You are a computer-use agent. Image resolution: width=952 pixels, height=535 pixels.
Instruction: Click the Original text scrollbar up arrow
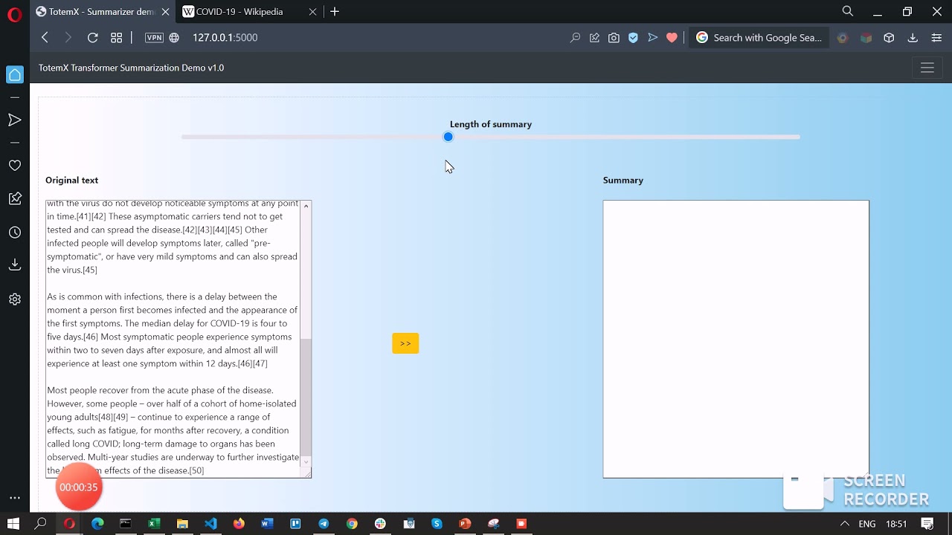[306, 206]
